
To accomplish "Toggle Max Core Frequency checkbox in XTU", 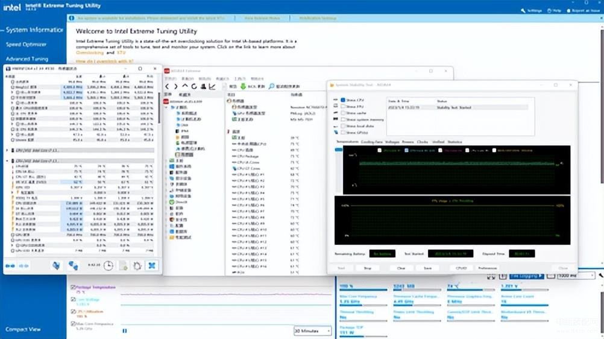I will (73, 323).
